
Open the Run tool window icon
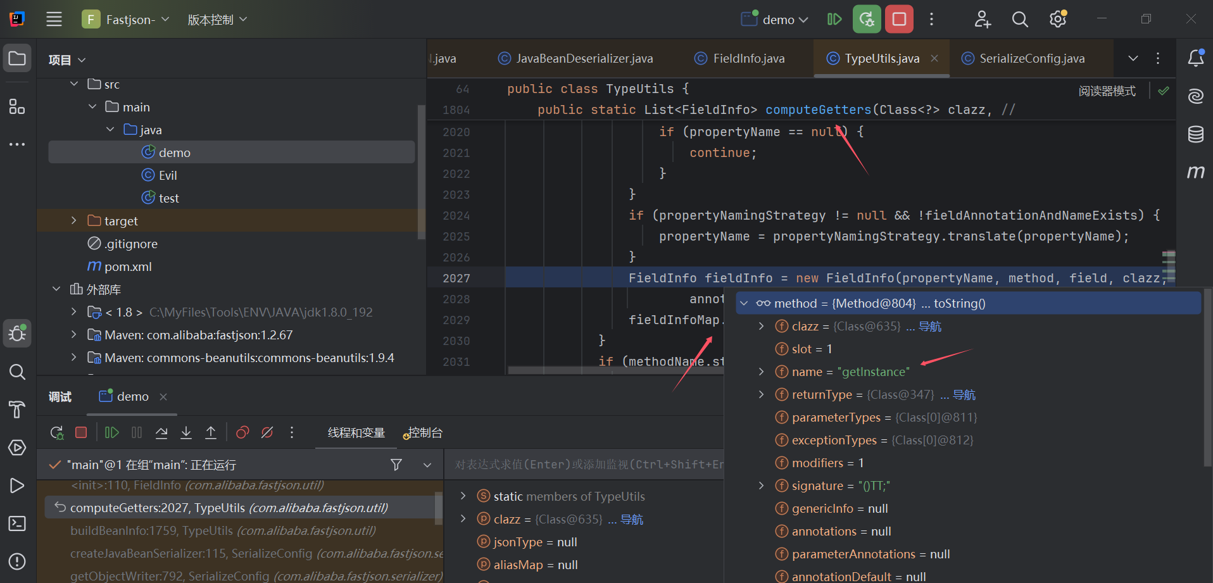17,486
